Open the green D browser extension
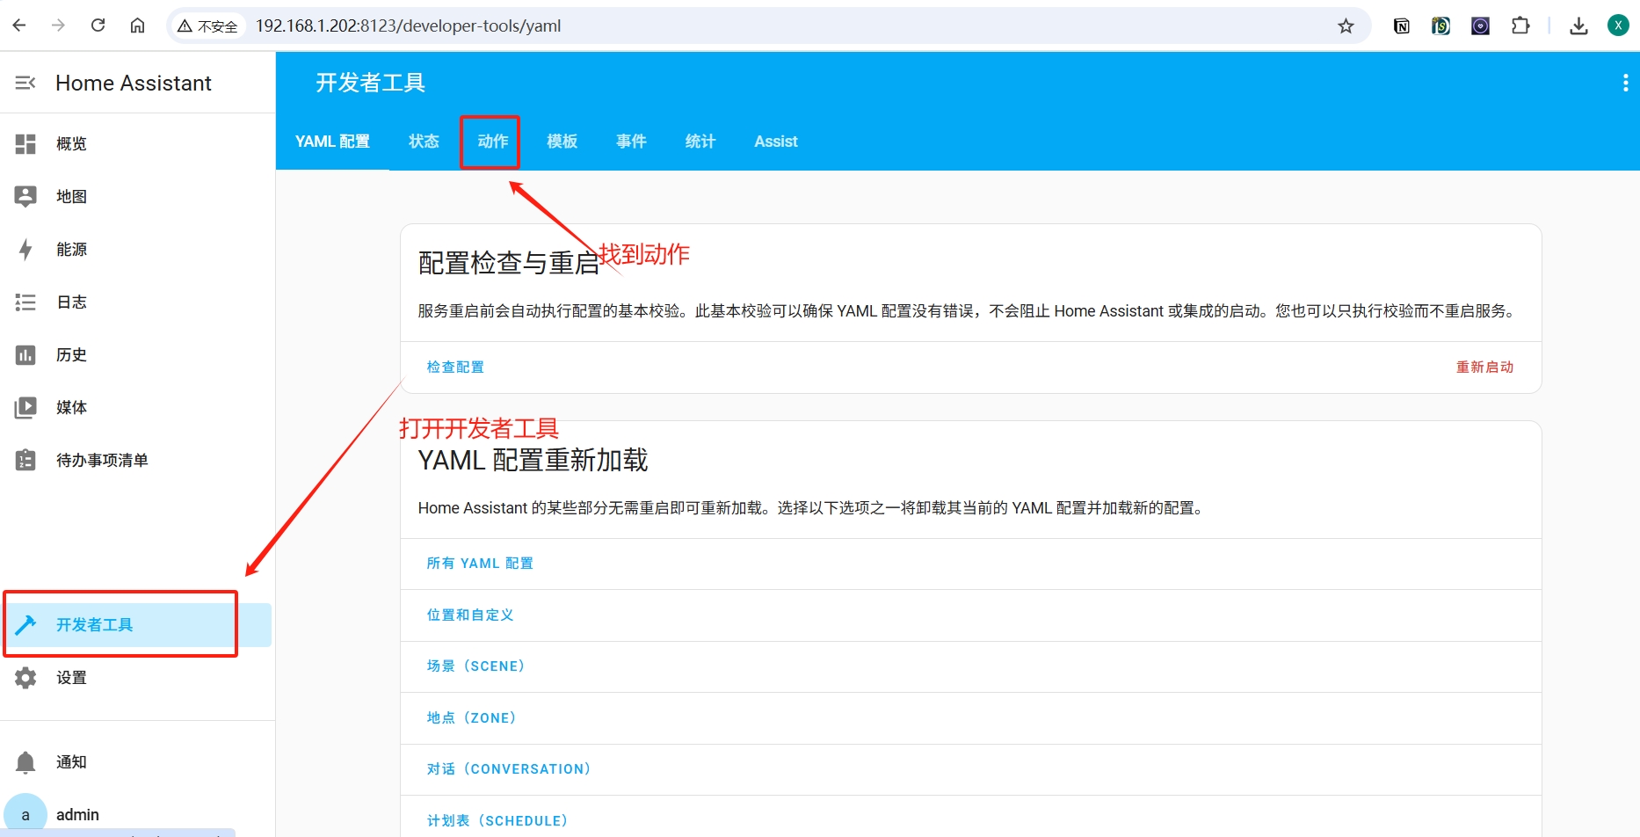Screen dimensions: 1640x837 [1440, 26]
